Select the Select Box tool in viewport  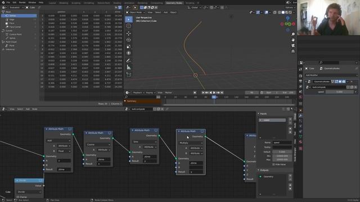(129, 20)
